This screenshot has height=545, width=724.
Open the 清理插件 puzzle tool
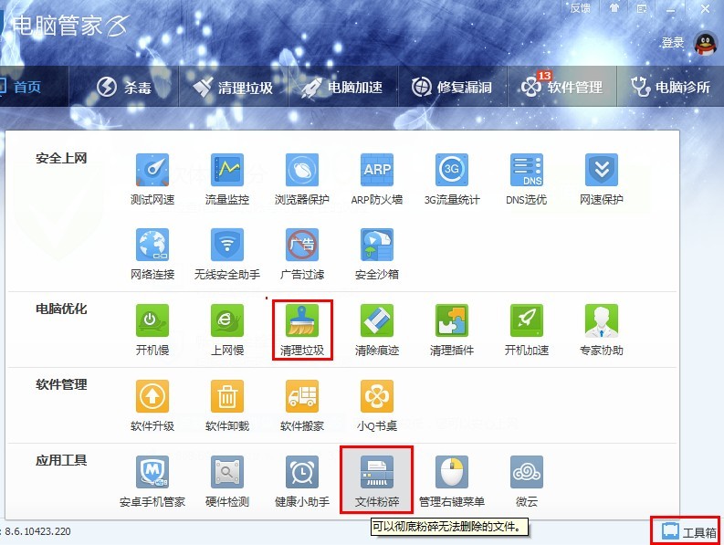coord(452,330)
